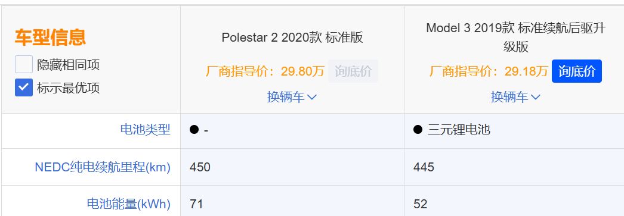Click black dot icon in Polestar 电池类型 cell

pos(194,130)
